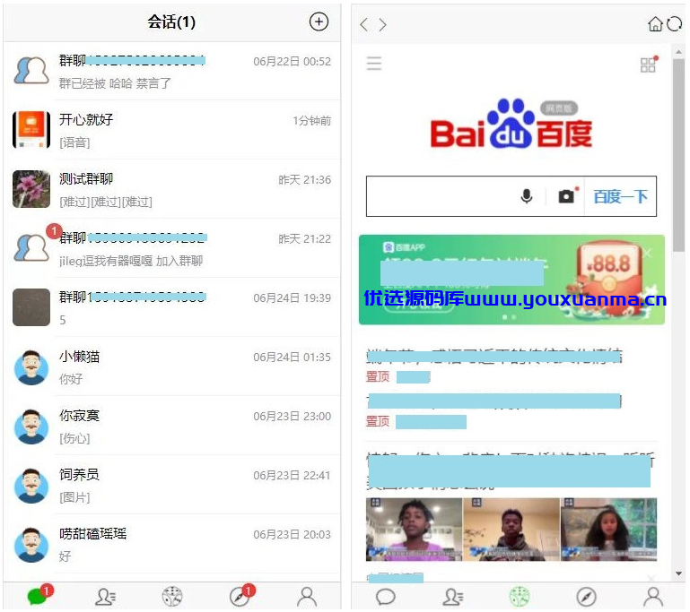Open the profile tab in left panel
690x612 pixels.
[307, 597]
